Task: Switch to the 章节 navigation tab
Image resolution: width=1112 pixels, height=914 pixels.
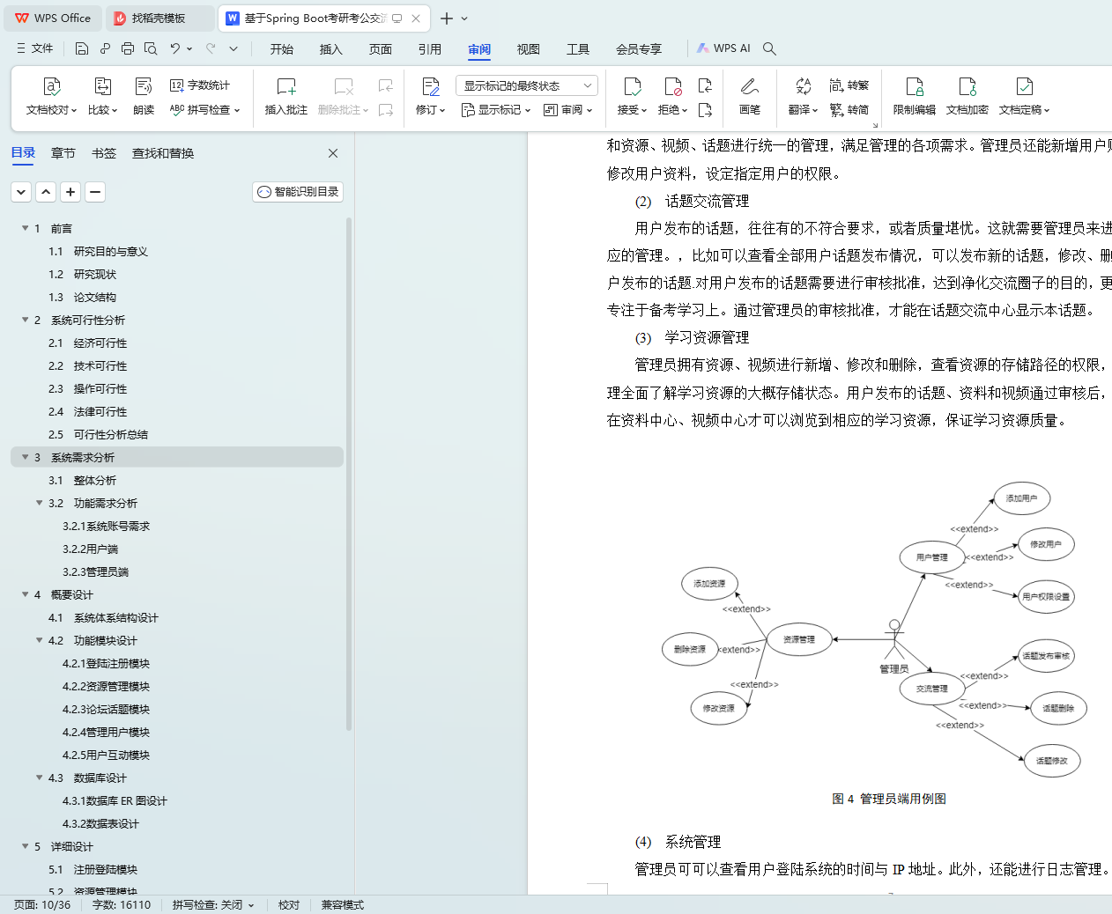Action: pos(63,153)
